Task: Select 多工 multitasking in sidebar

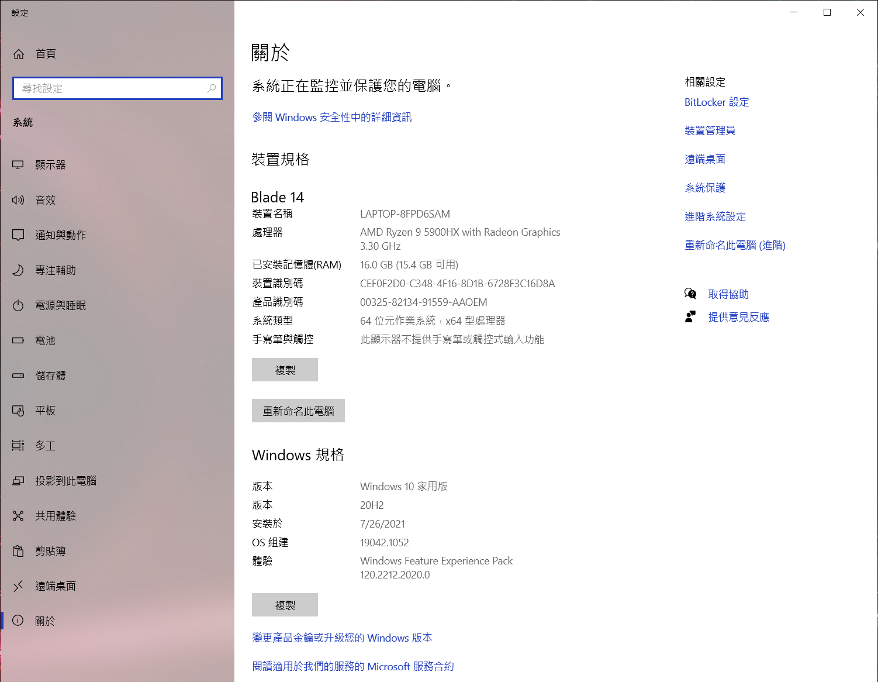Action: 45,446
